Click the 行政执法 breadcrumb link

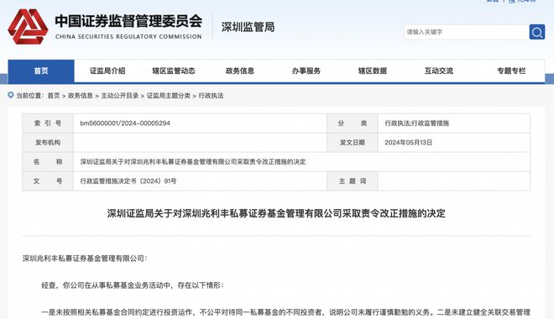[211, 96]
